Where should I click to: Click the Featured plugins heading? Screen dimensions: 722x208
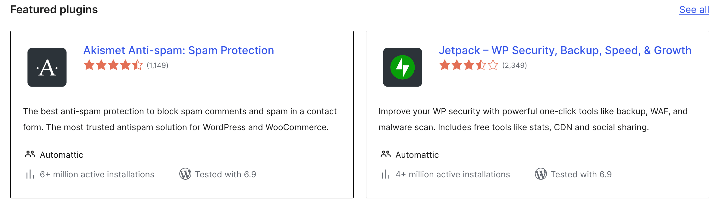tap(54, 10)
